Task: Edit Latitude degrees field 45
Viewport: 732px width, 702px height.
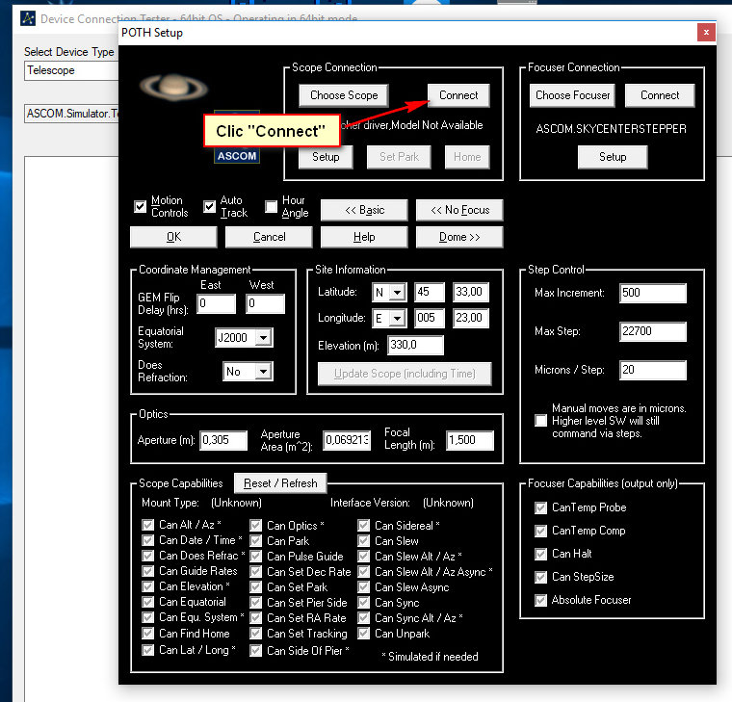Action: (x=430, y=292)
